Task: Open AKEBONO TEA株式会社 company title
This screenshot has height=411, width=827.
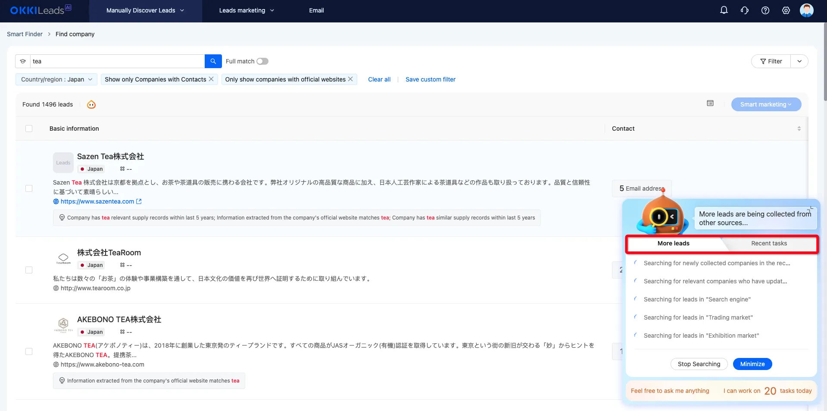Action: pos(119,320)
